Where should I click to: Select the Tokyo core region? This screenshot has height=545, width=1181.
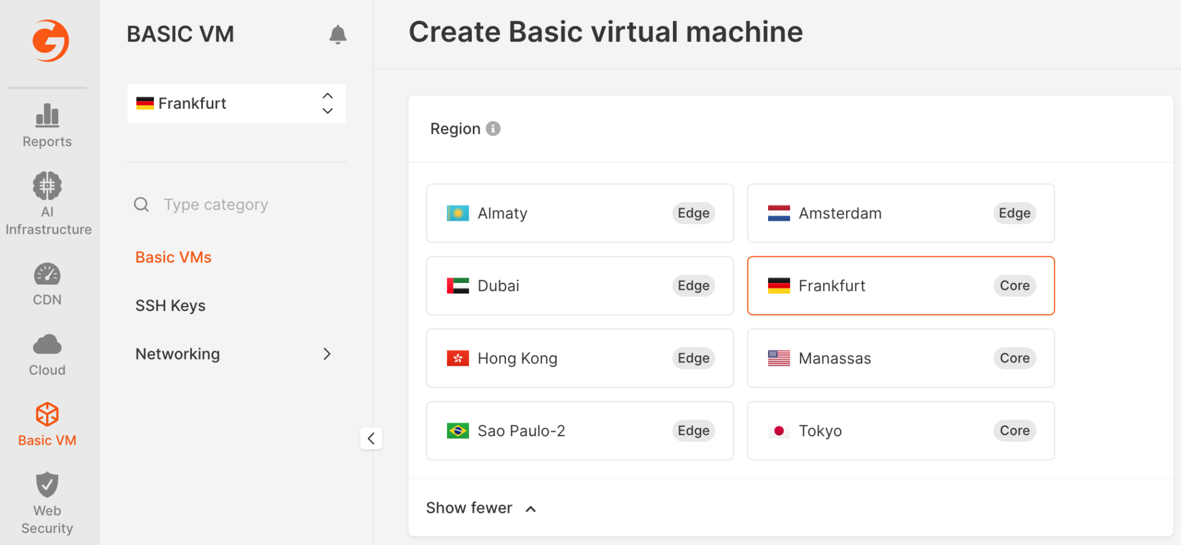901,430
